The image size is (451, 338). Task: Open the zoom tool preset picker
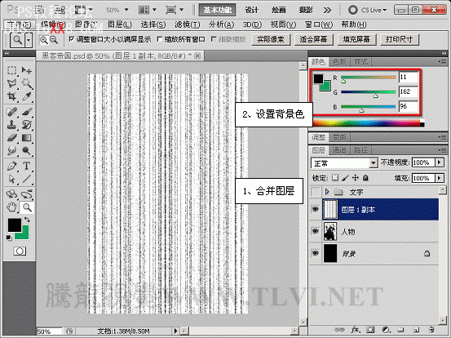click(x=29, y=40)
